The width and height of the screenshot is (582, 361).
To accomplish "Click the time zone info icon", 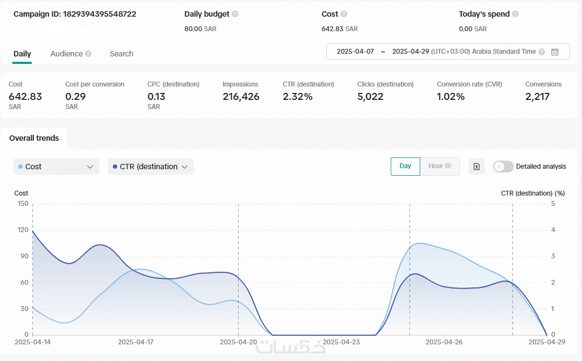I will click(542, 52).
